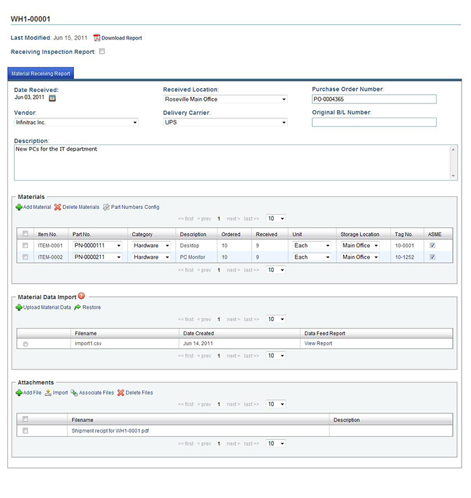
Task: Check the Shipment recipt file checkbox
Action: (x=25, y=431)
